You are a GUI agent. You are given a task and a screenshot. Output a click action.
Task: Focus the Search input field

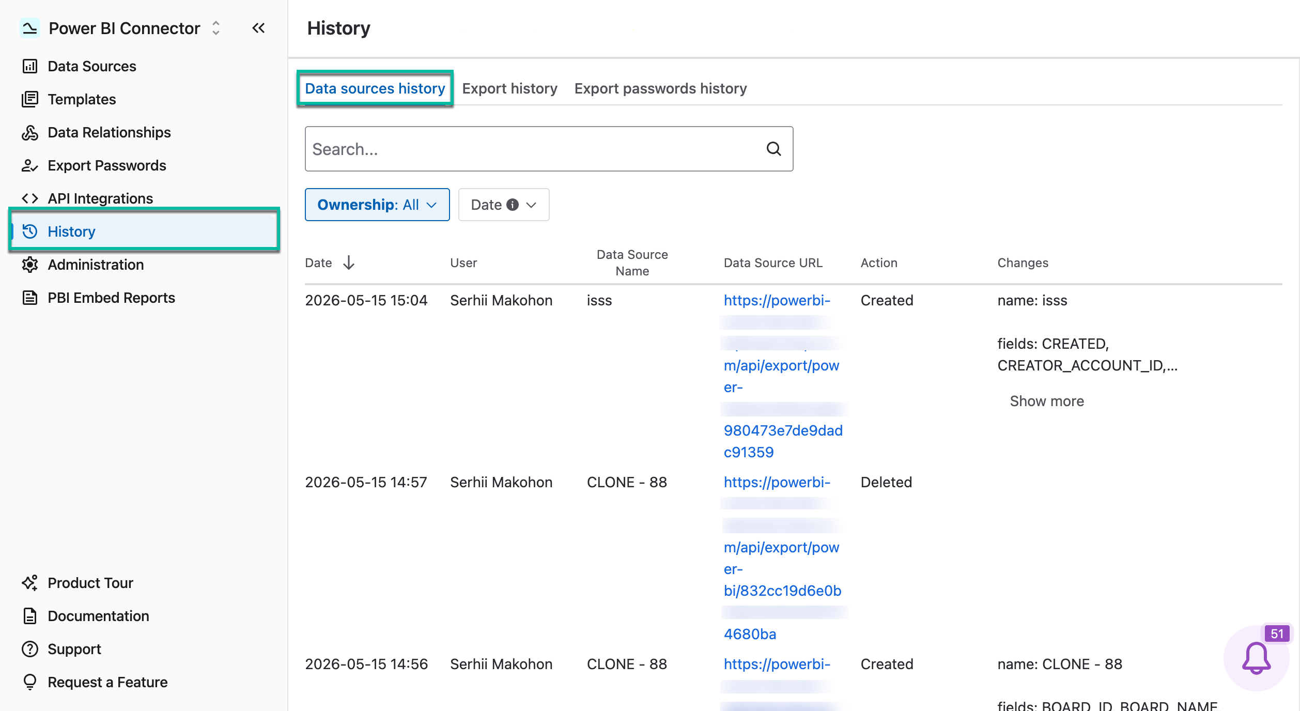coord(549,149)
